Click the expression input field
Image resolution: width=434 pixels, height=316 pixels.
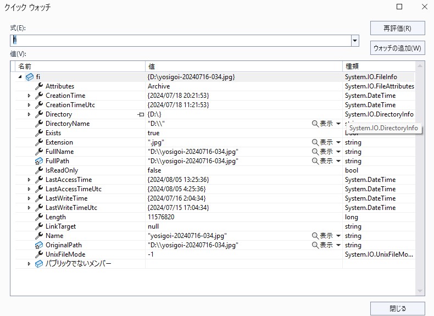(180, 41)
